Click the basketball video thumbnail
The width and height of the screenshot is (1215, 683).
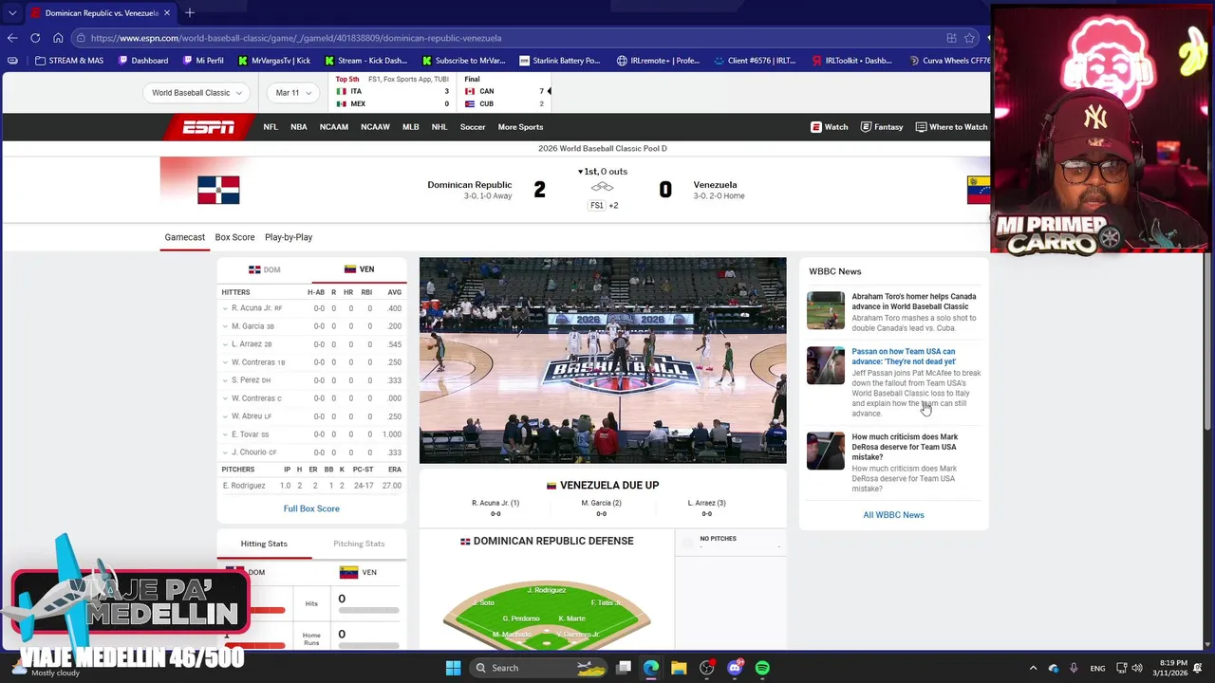[x=603, y=360]
